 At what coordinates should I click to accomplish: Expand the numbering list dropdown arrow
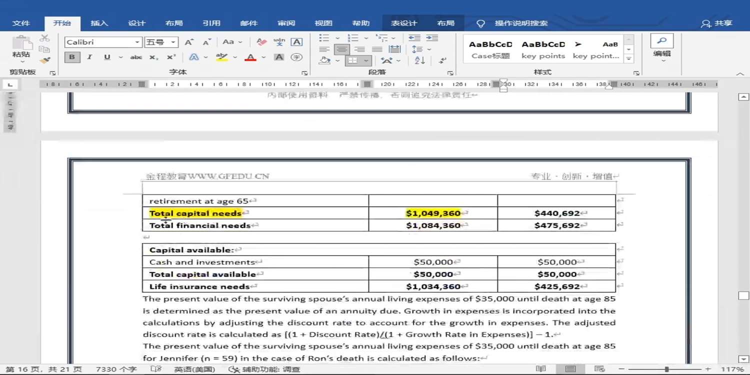tap(366, 38)
